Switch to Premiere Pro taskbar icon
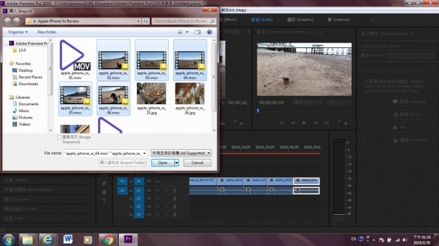439x246 pixels. [128, 239]
